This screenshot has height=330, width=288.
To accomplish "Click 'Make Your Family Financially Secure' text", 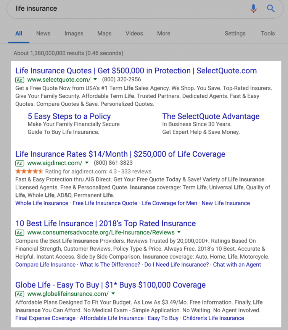I will click(74, 124).
